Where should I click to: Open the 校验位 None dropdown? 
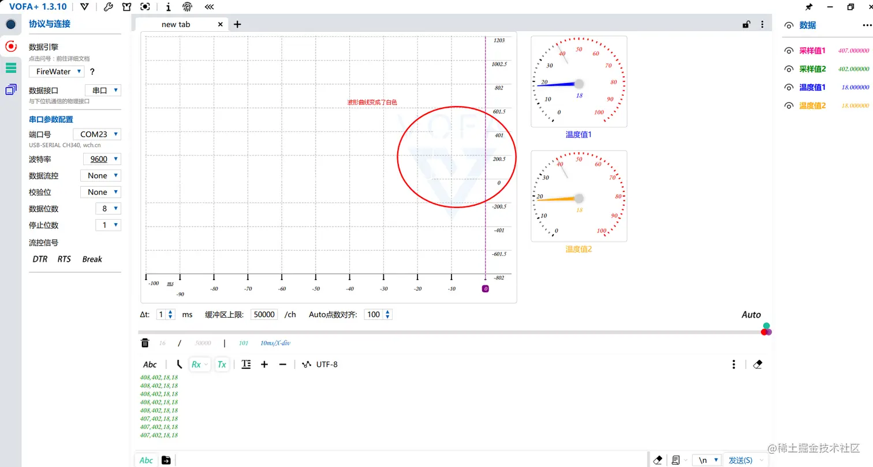[100, 192]
